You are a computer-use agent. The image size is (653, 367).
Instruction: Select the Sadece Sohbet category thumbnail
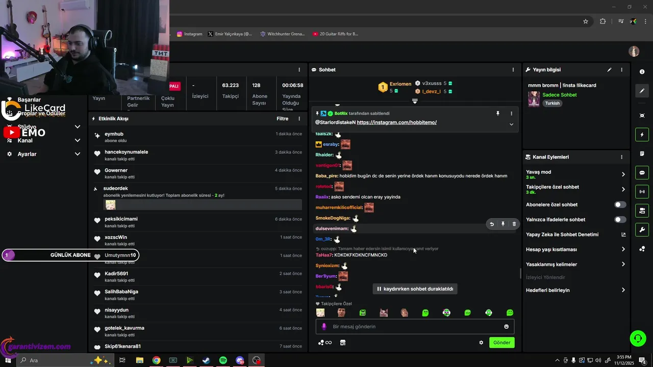point(534,99)
